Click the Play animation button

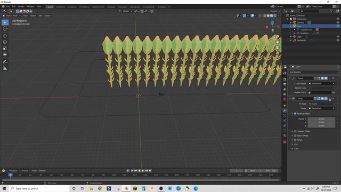[143, 171]
